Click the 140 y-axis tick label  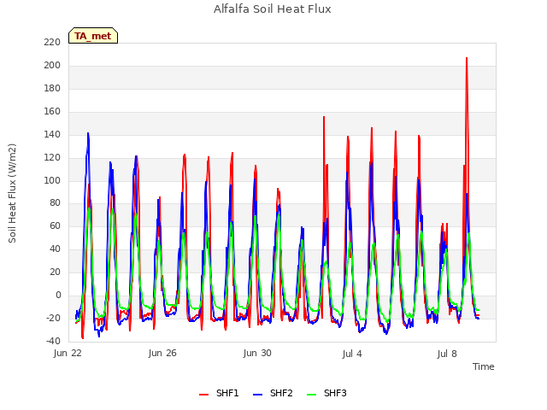[x=52, y=135]
